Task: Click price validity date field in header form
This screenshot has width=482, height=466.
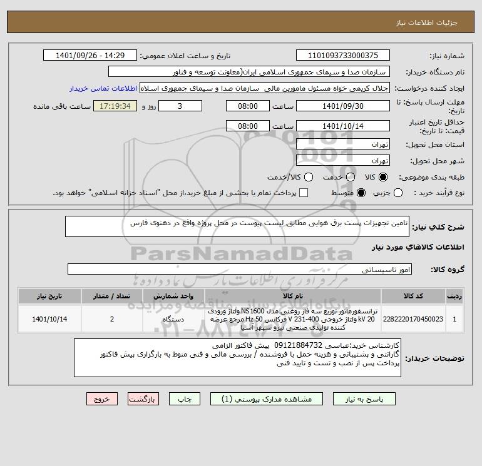Action: pyautogui.click(x=343, y=126)
